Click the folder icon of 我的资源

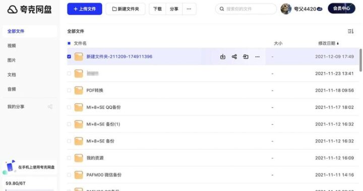(79, 158)
